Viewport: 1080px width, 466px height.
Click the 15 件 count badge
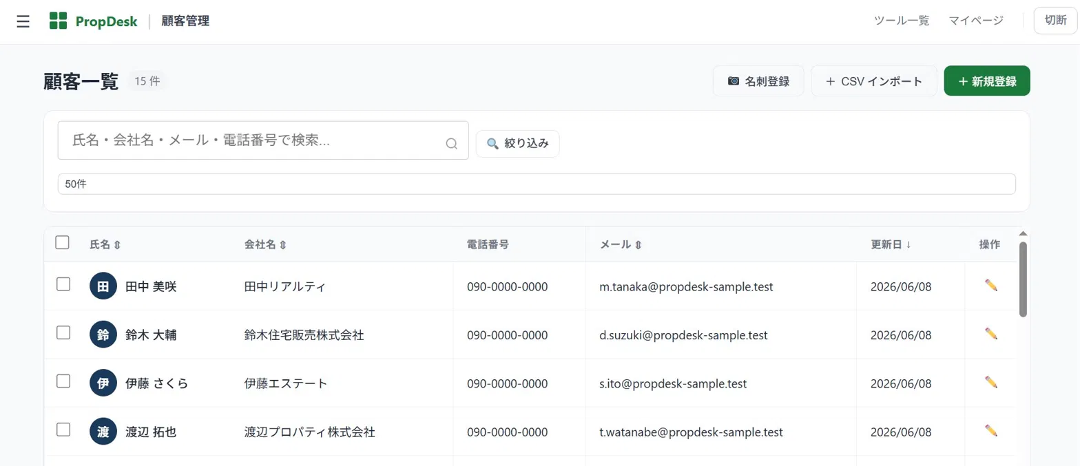pyautogui.click(x=147, y=81)
